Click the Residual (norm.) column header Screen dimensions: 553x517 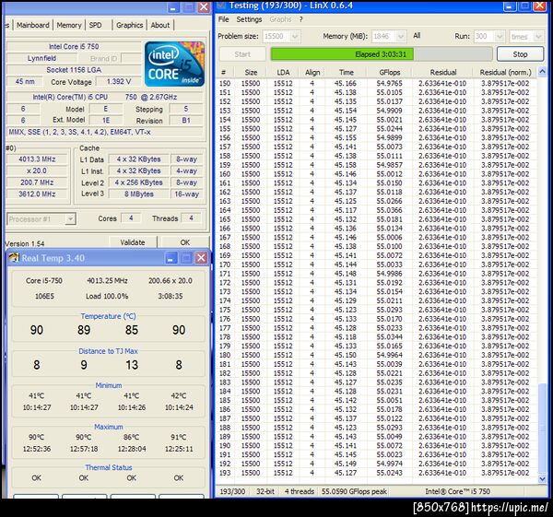(x=505, y=72)
